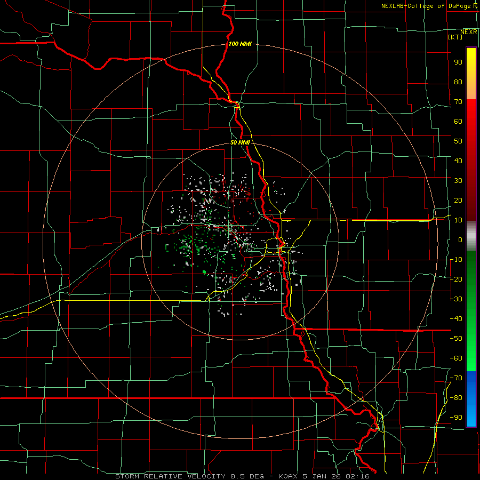The image size is (480, 480).
Task: Click the [KT] units label
Action: (x=455, y=37)
